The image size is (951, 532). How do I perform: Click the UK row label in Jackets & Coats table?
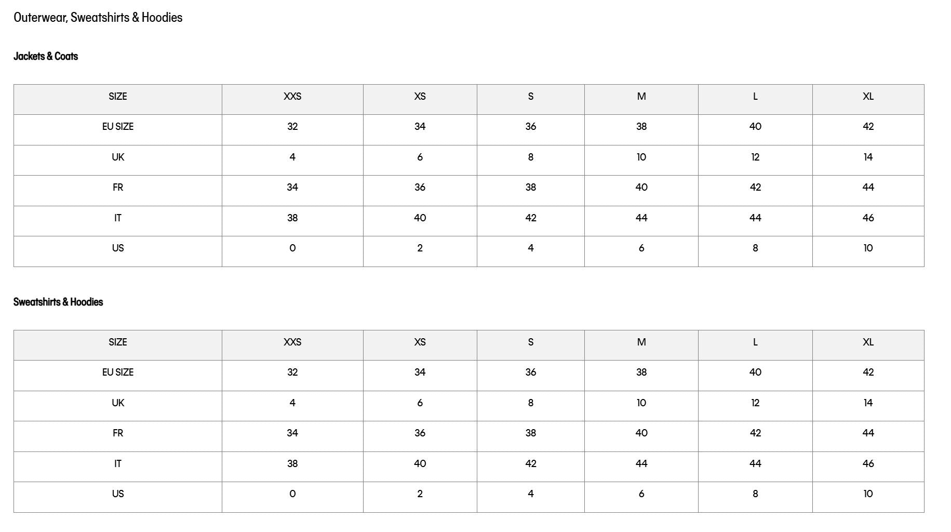(118, 157)
